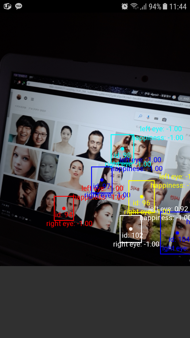Tap the Google favicon on the previewed browser tab
Viewport: 190px width, 338px height.
point(174,97)
